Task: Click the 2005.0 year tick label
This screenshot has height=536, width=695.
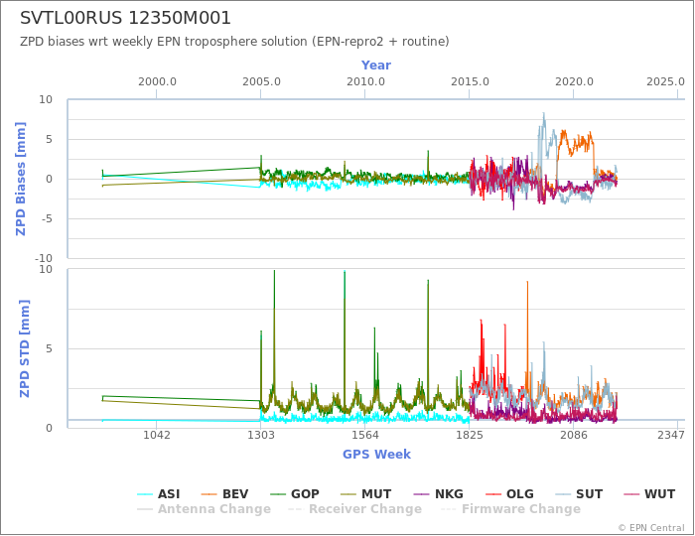Action: pyautogui.click(x=261, y=82)
